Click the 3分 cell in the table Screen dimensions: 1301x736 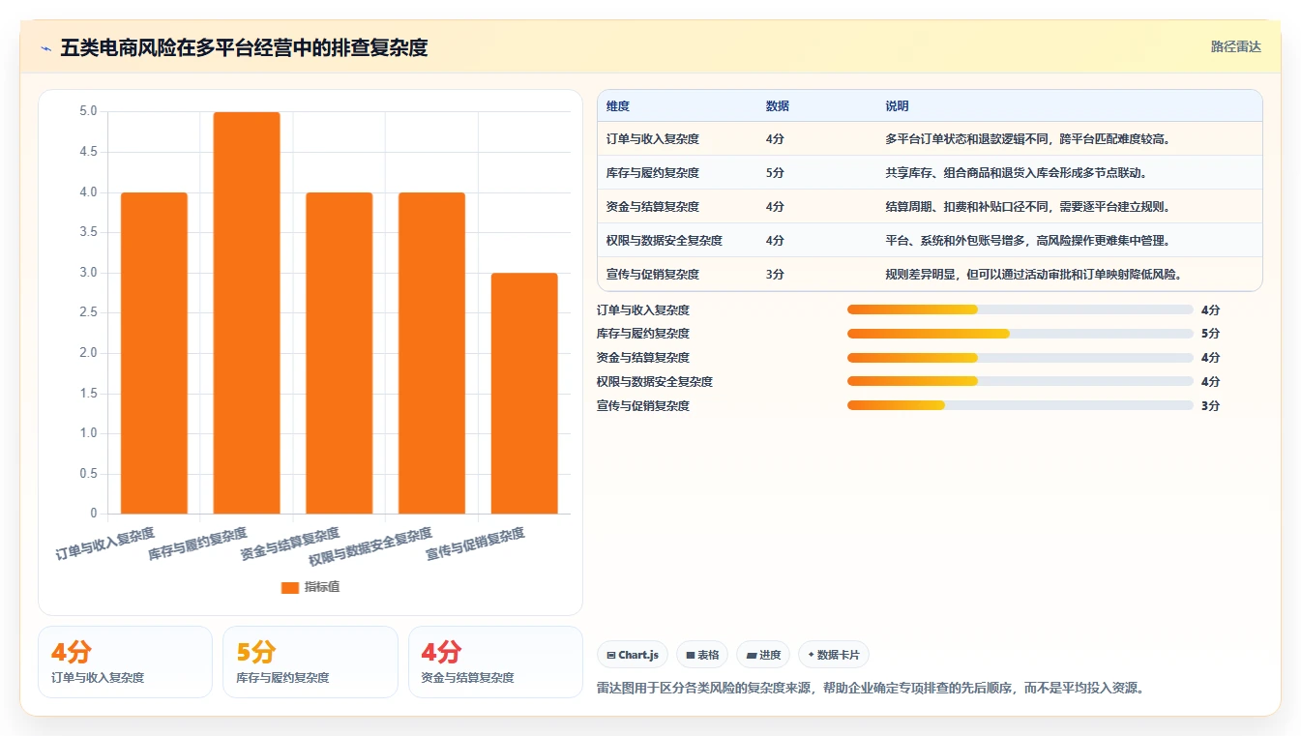tap(775, 275)
